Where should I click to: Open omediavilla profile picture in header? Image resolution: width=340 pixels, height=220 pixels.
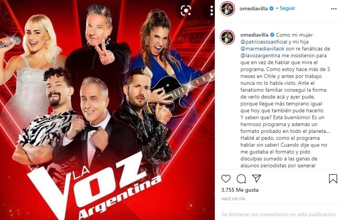(227, 9)
